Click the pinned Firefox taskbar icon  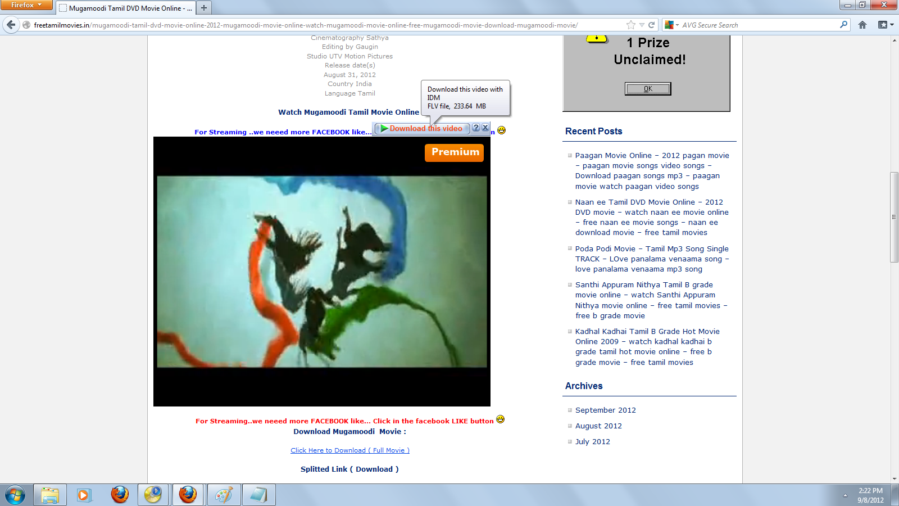120,495
